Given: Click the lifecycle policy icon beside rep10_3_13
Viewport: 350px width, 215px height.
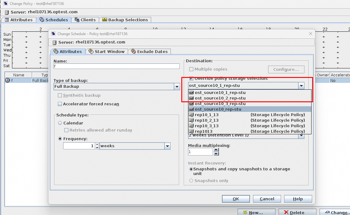Looking at the screenshot, I should coord(191,126).
